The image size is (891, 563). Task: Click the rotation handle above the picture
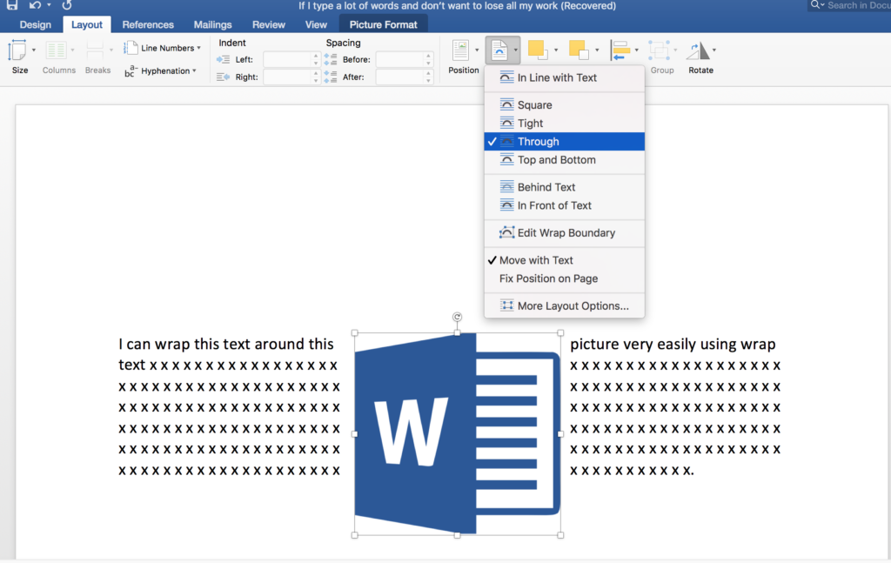pos(457,317)
